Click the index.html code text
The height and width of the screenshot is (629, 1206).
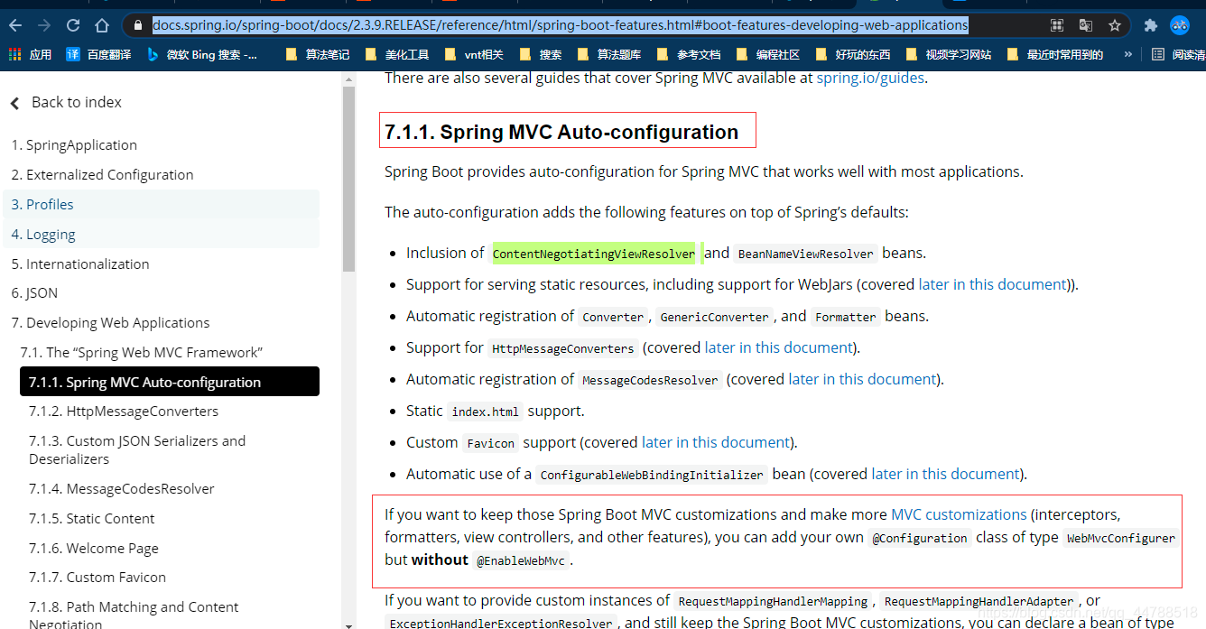click(x=486, y=412)
